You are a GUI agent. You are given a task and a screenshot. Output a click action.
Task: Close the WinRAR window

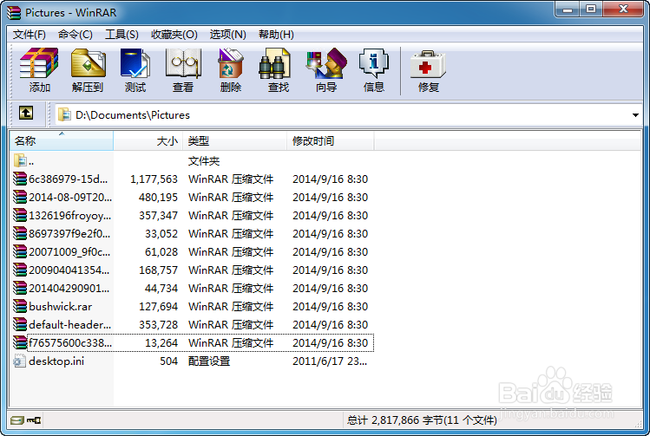[623, 10]
